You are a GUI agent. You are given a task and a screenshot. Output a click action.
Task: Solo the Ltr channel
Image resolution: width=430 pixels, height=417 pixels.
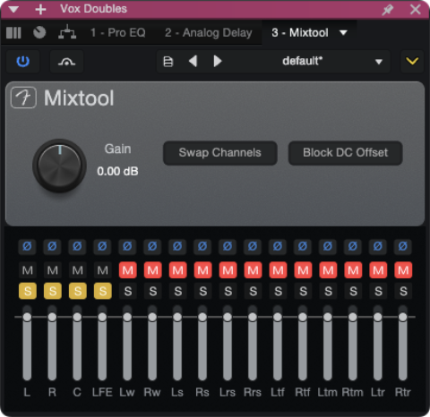[x=378, y=291]
